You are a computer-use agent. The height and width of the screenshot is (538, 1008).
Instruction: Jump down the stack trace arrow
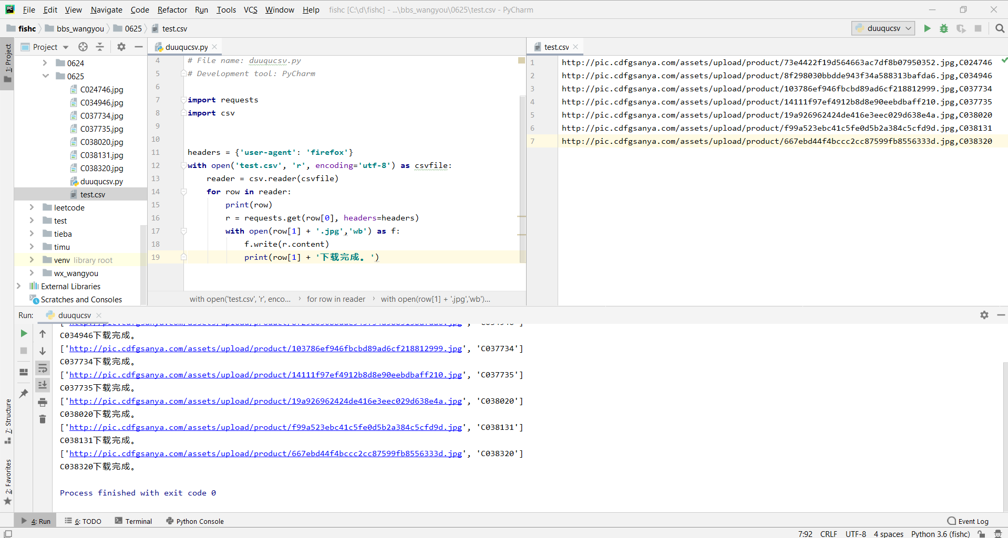43,351
